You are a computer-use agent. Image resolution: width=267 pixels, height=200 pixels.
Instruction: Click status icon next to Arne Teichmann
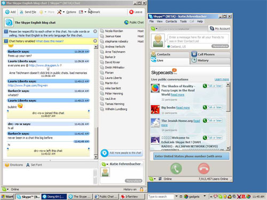[x=102, y=52]
